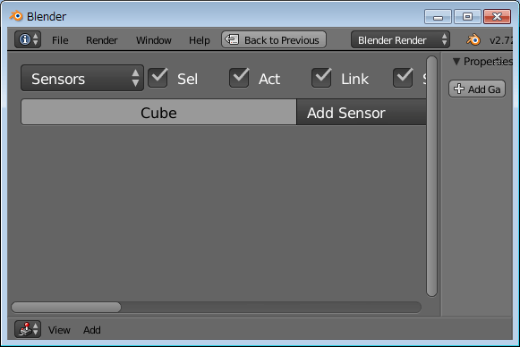Click the horizontal scrollbar thumb at the bottom
Screen dimensions: 520x347
click(66, 308)
